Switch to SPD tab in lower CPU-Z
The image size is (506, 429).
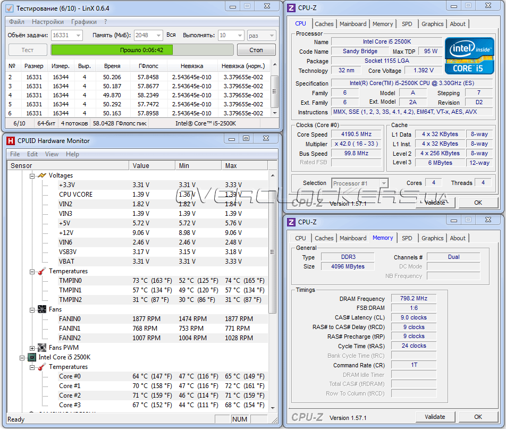pos(407,238)
